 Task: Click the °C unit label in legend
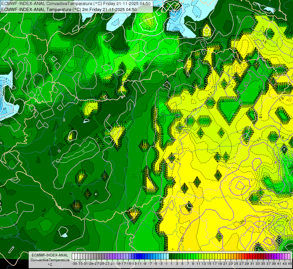pyautogui.click(x=50, y=265)
